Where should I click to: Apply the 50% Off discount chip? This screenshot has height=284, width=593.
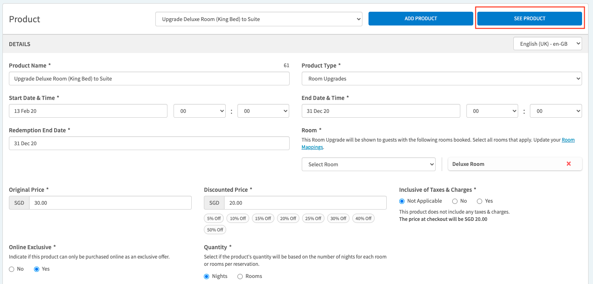click(215, 230)
